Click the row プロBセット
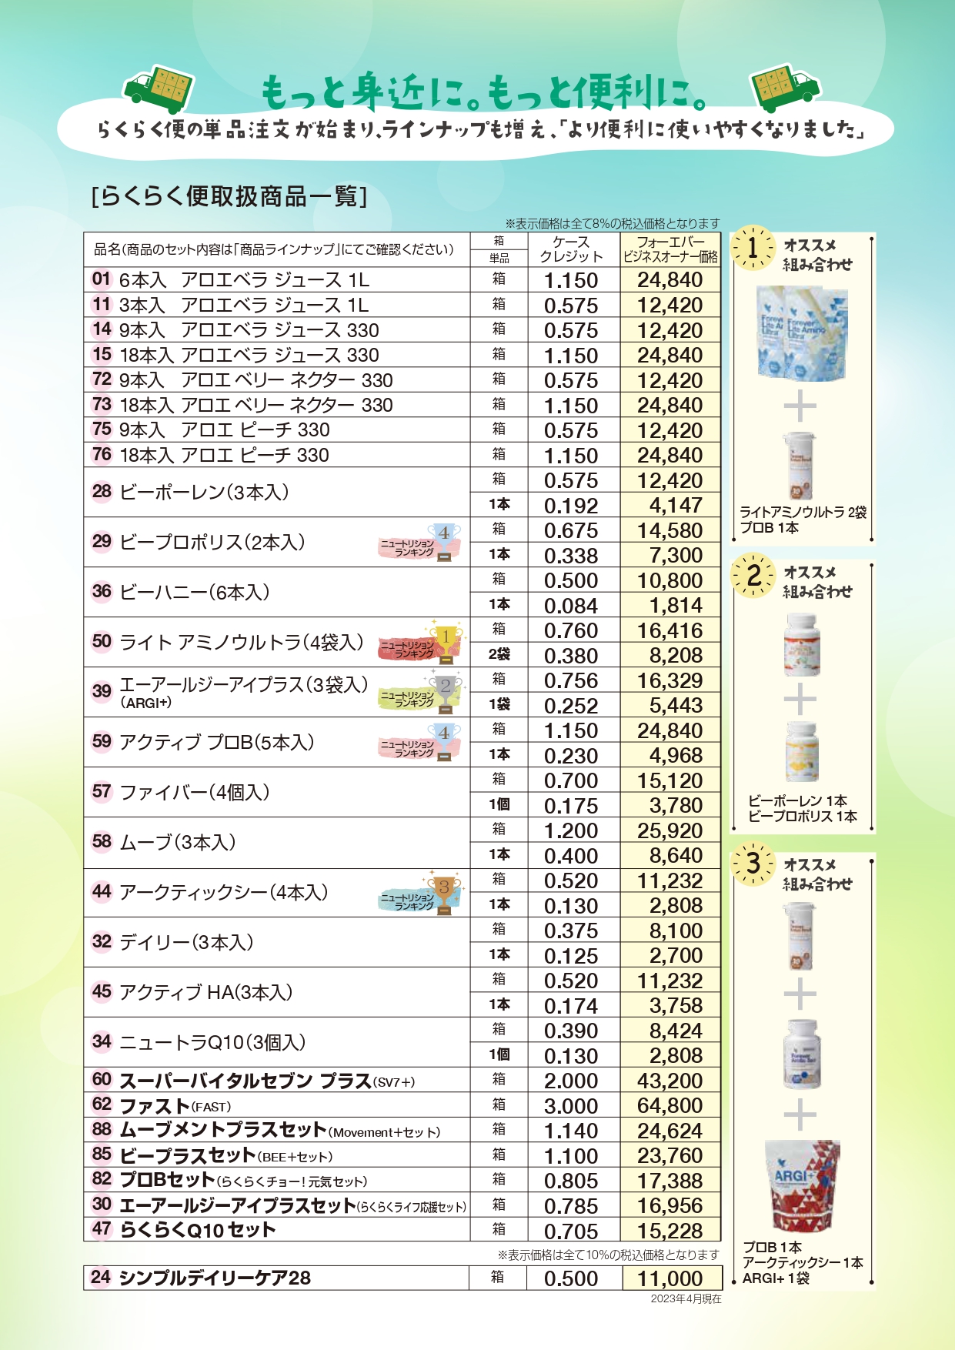 click(402, 1180)
